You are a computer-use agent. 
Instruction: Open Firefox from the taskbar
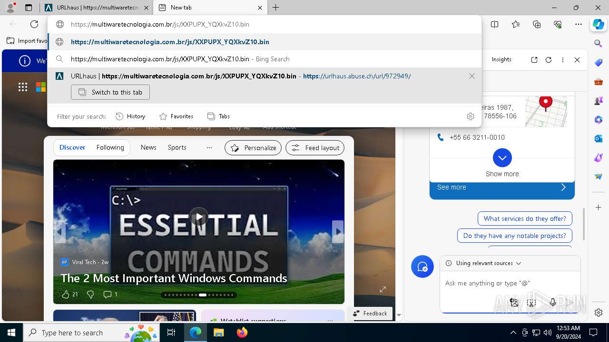click(x=242, y=332)
